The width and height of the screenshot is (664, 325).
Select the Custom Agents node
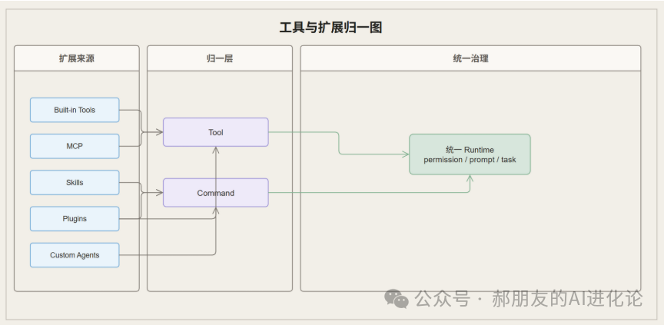pyautogui.click(x=75, y=255)
